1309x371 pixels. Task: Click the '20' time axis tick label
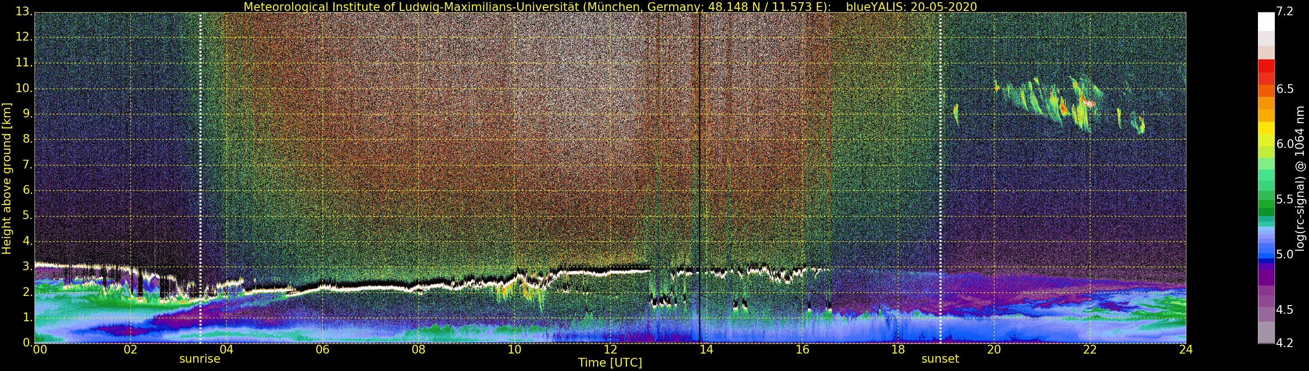(994, 350)
